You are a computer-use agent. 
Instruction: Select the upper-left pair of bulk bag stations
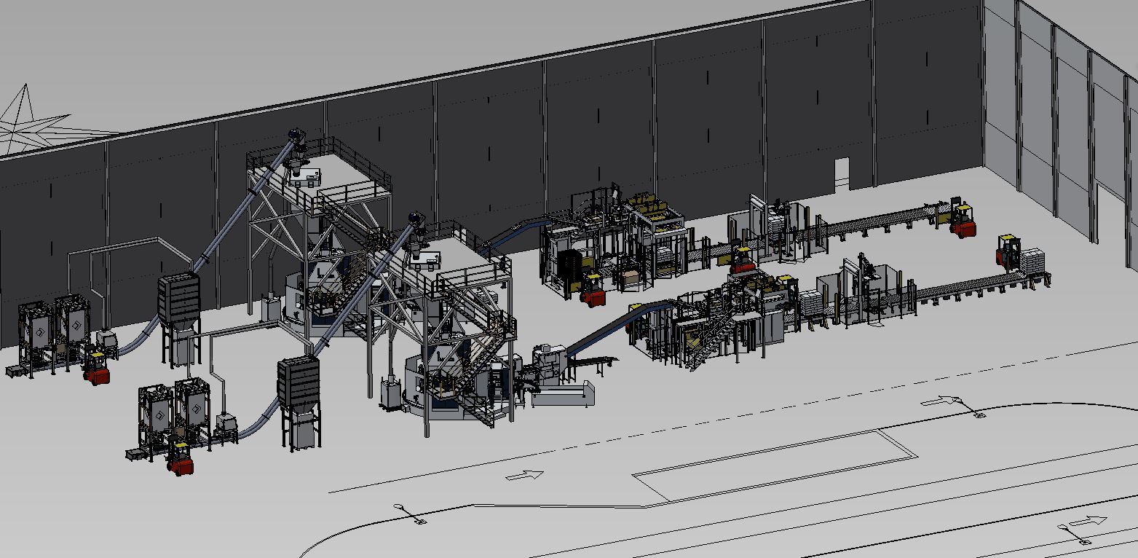pyautogui.click(x=53, y=329)
